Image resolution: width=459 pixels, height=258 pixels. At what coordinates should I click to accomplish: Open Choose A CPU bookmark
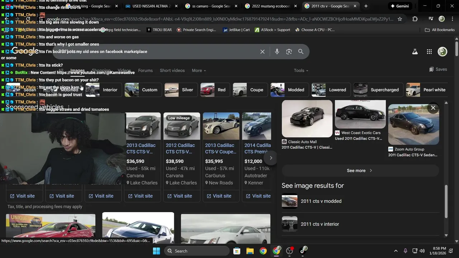tap(315, 30)
